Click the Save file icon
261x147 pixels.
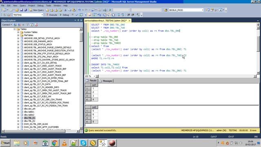click(x=22, y=10)
